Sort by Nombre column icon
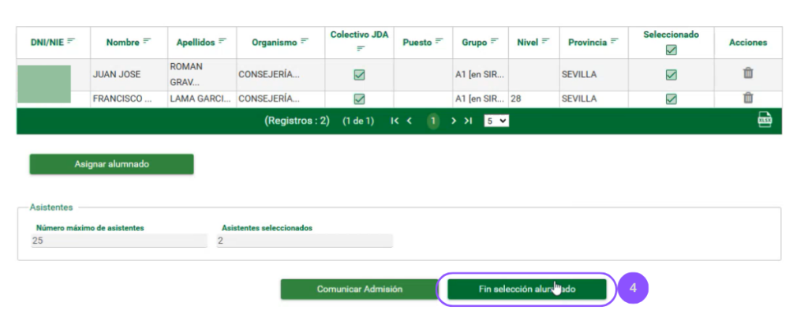The width and height of the screenshot is (808, 325). pos(148,40)
